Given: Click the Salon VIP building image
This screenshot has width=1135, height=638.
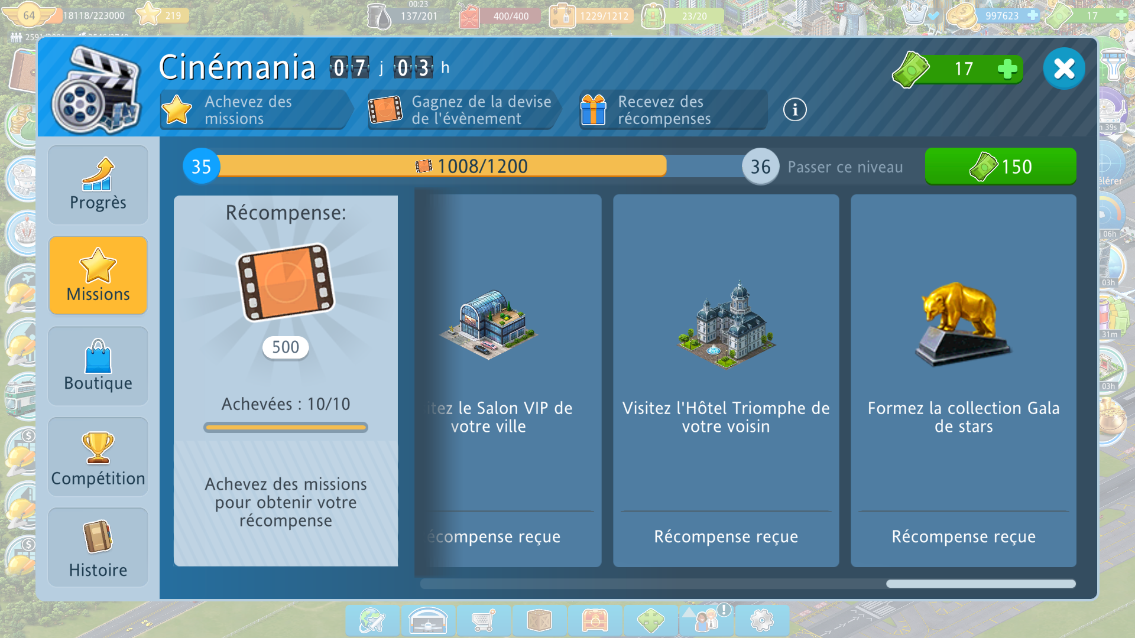Looking at the screenshot, I should pyautogui.click(x=488, y=325).
